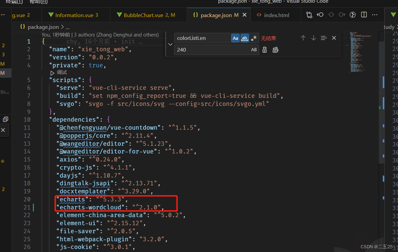
Task: Jump to the previous match arrow
Action: click(x=303, y=38)
